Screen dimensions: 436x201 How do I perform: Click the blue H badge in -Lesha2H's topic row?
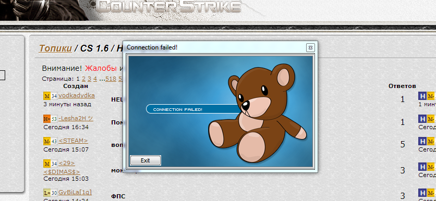(x=422, y=119)
